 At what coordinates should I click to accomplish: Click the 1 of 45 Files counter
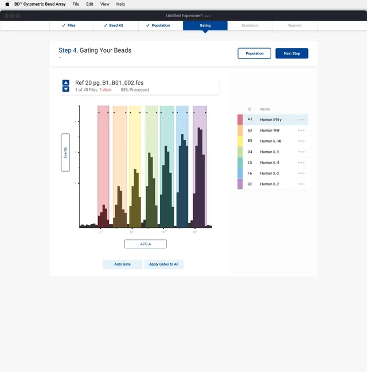[x=86, y=90]
